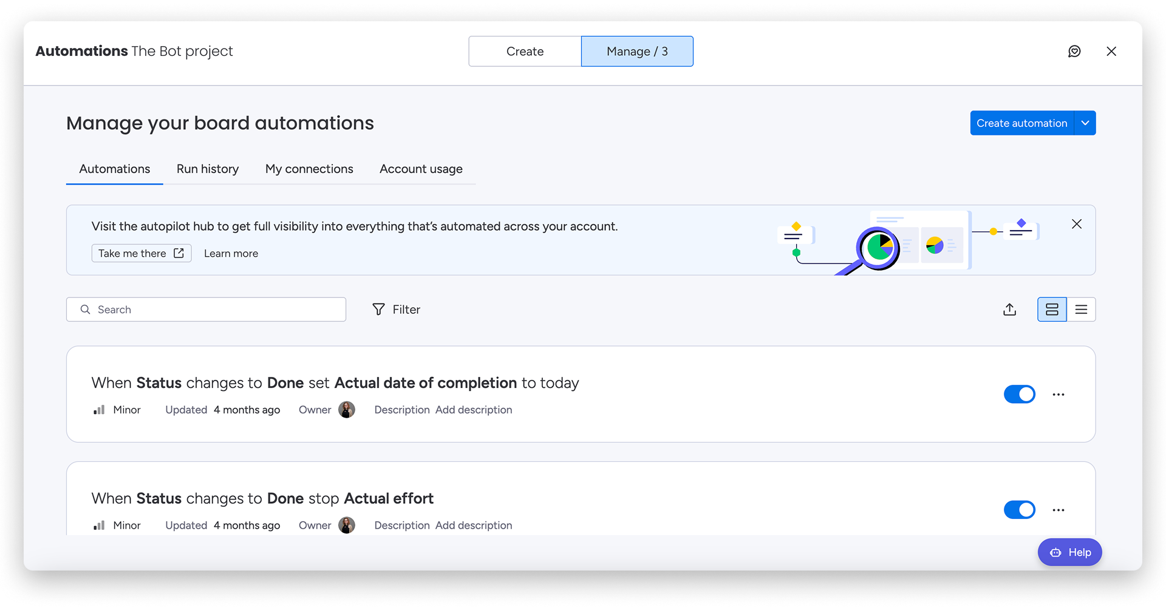The height and width of the screenshot is (610, 1166).
Task: Follow the Learn more link
Action: (231, 254)
